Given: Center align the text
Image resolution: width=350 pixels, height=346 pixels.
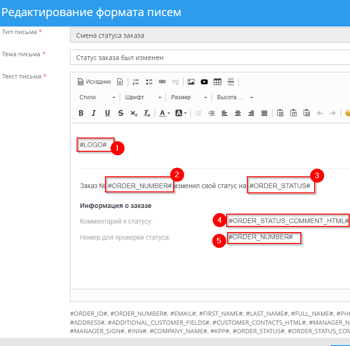Looking at the screenshot, I should (x=238, y=113).
